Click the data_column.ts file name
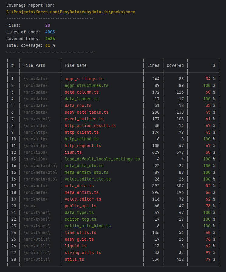The height and width of the screenshot is (272, 226). pos(82,92)
